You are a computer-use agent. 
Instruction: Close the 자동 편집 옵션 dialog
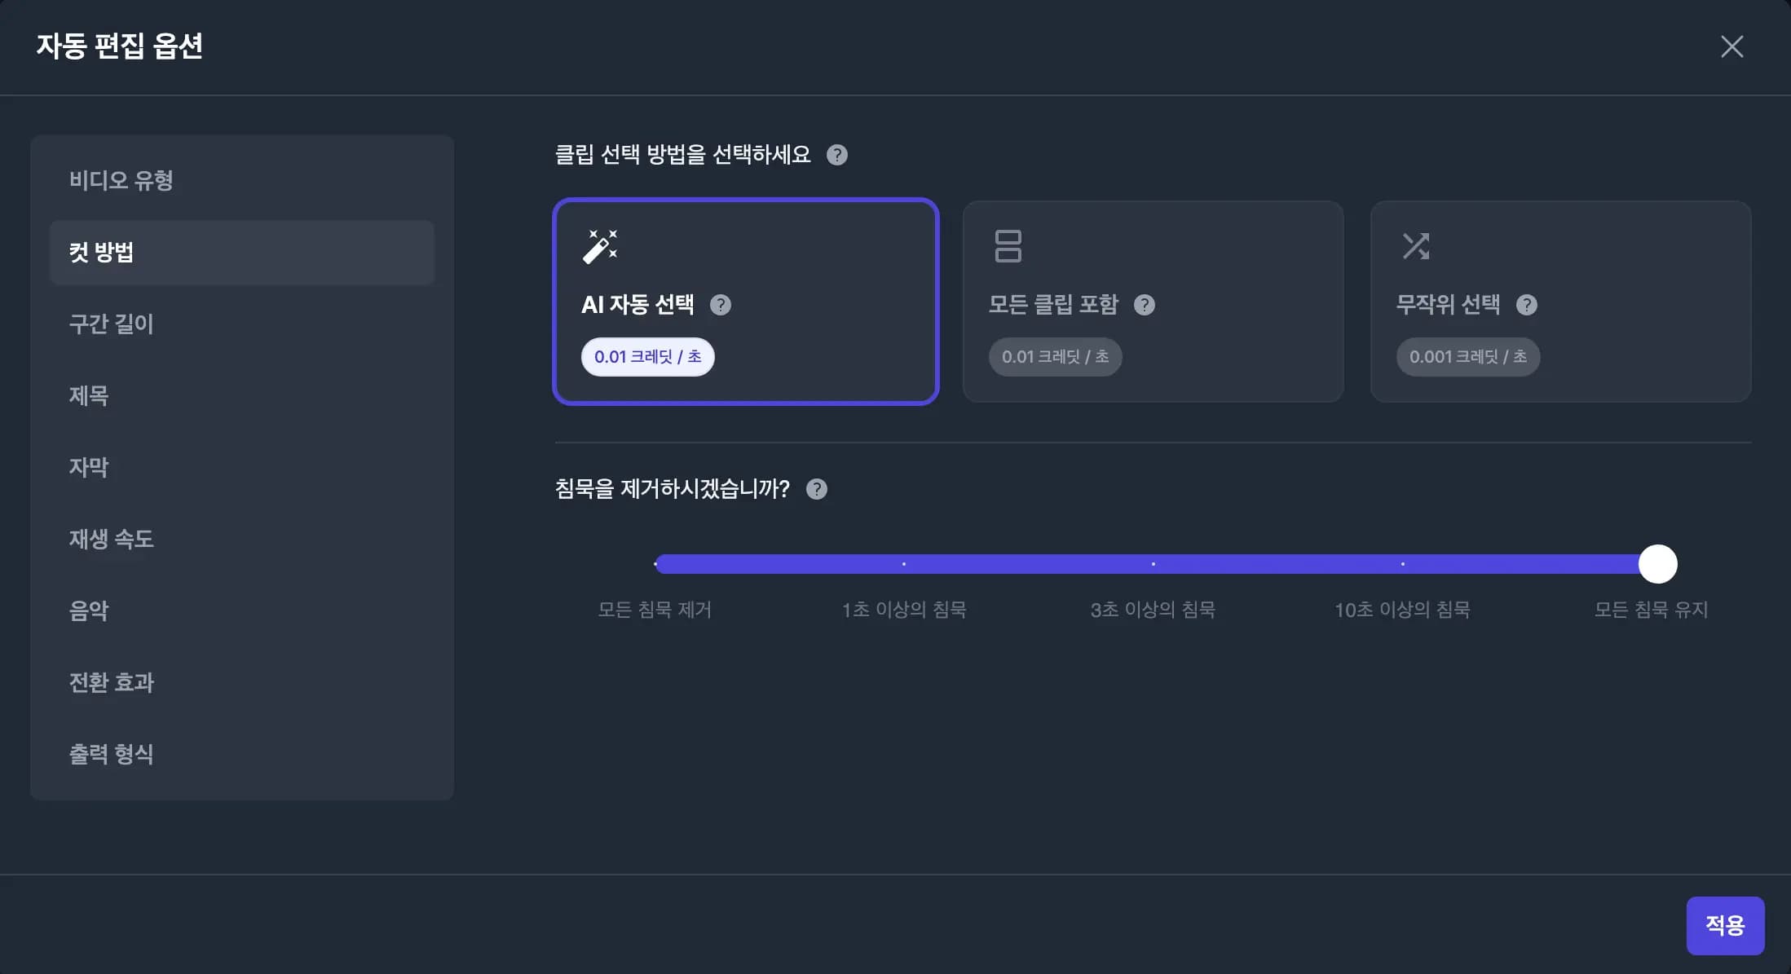1731,46
